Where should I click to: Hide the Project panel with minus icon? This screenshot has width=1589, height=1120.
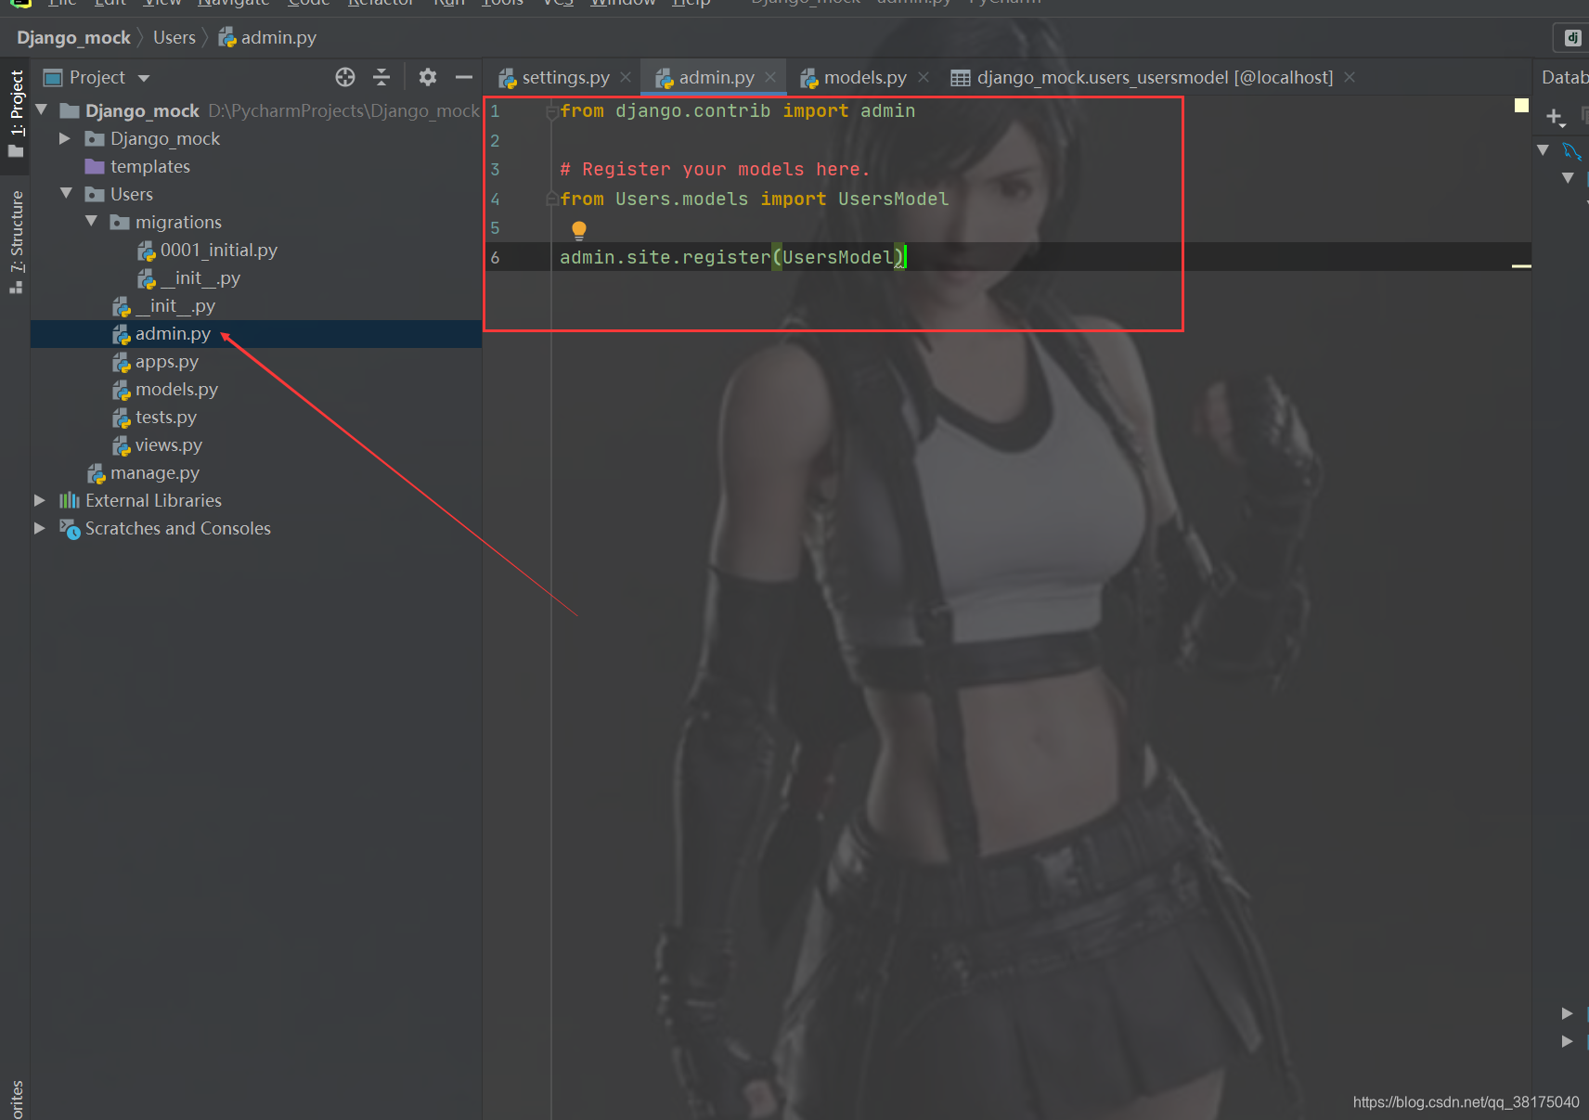coord(464,77)
